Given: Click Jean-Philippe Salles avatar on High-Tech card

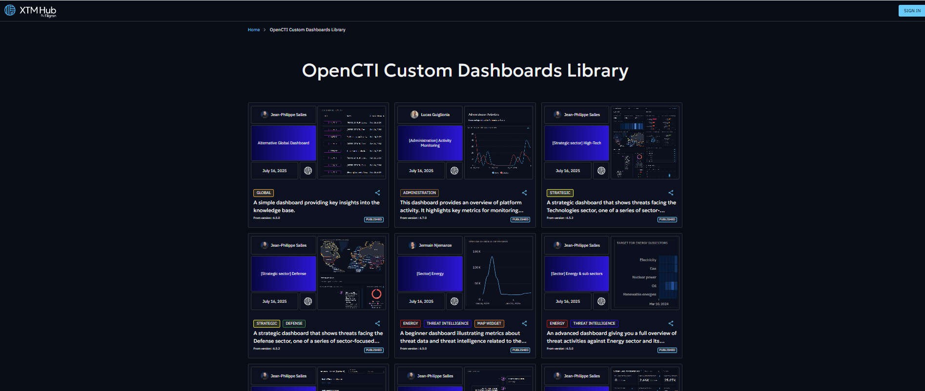Looking at the screenshot, I should click(x=557, y=115).
